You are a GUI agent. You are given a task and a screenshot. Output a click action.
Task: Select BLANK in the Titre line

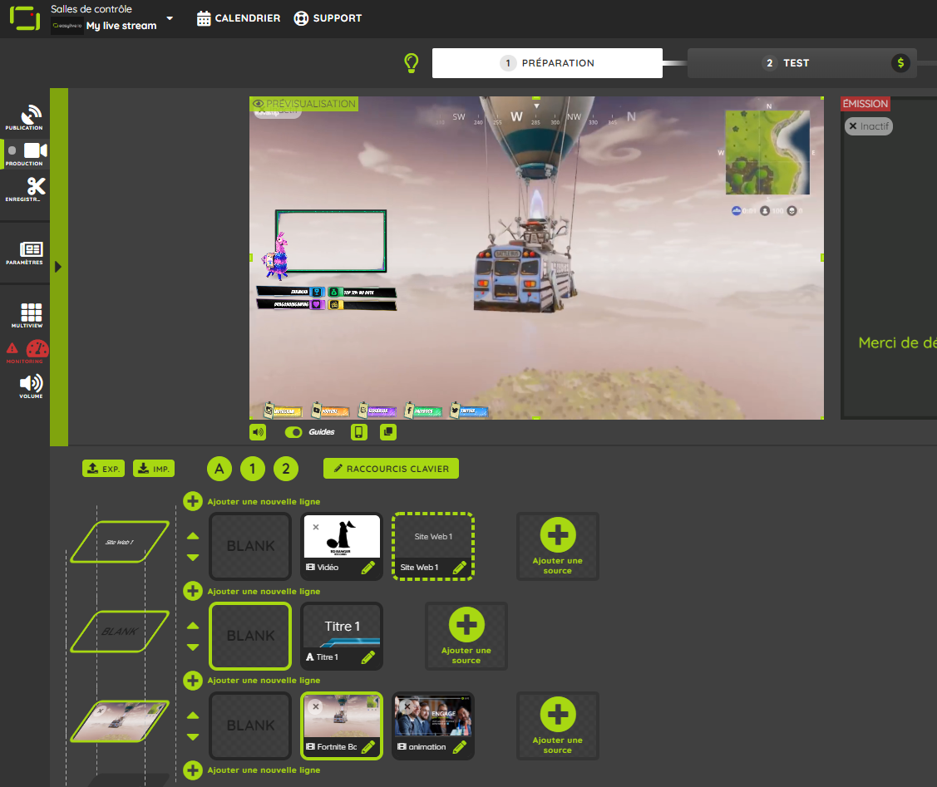click(250, 635)
